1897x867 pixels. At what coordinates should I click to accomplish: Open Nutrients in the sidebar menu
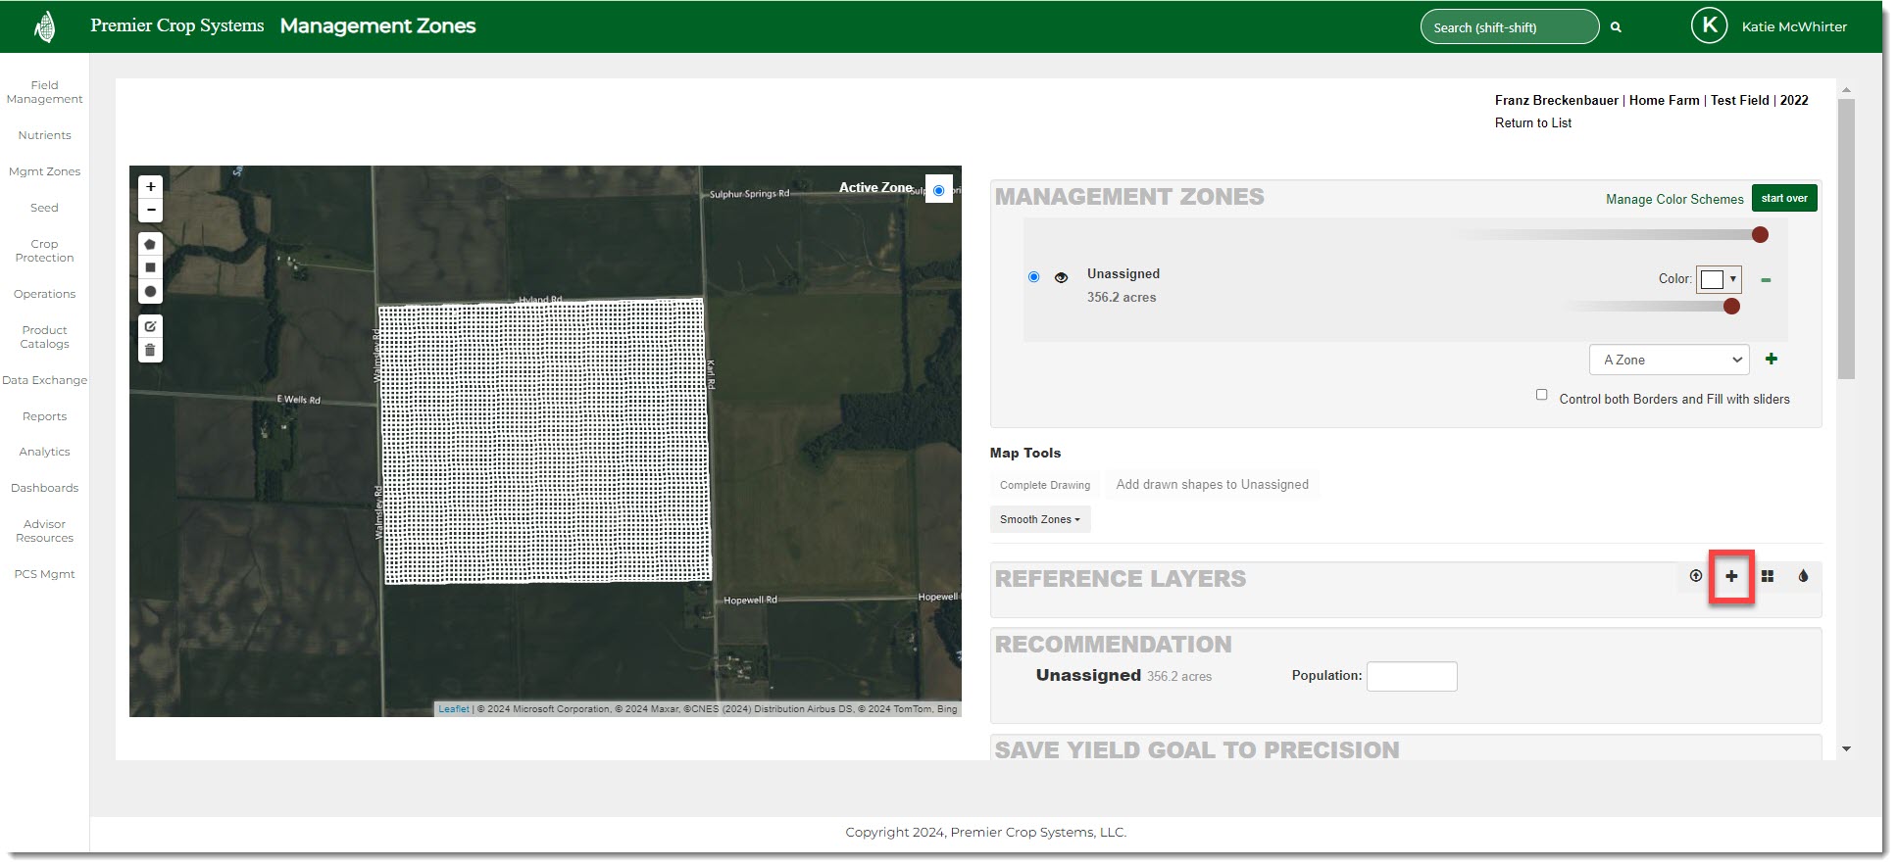tap(44, 135)
